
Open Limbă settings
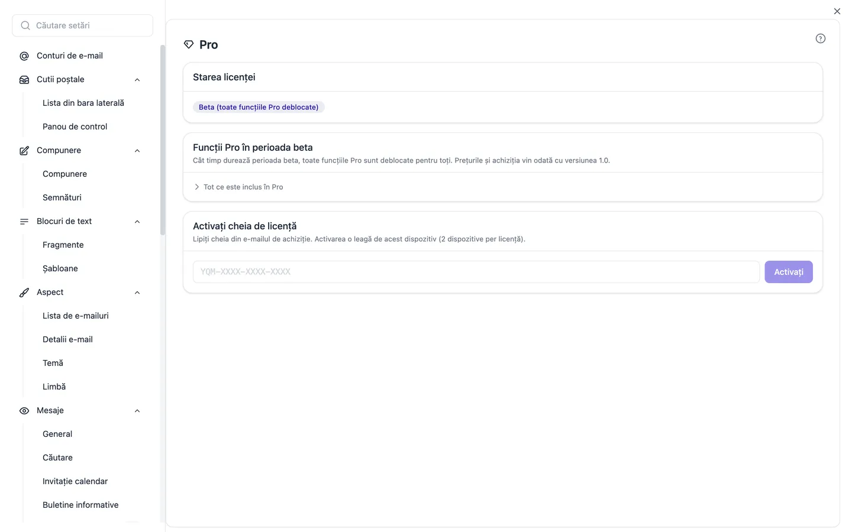(x=54, y=387)
